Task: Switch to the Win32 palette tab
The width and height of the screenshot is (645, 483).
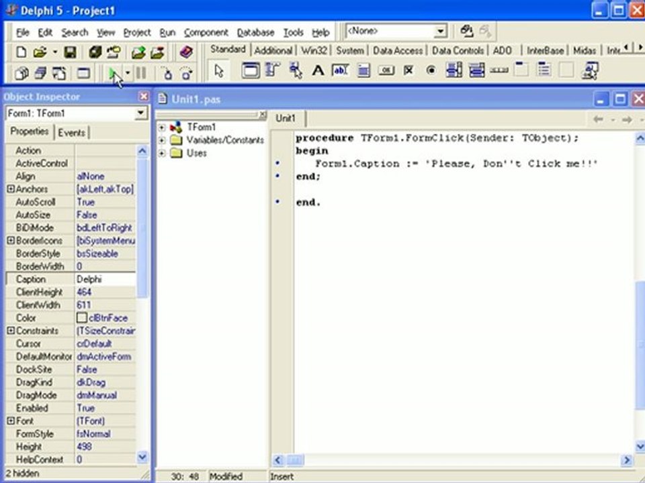Action: (x=314, y=50)
